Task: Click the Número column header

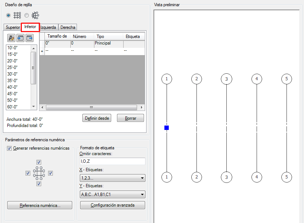Action: [x=82, y=36]
